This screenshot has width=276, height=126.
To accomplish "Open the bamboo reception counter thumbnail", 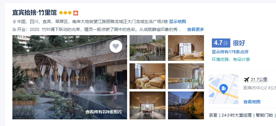I will pyautogui.click(x=186, y=76).
